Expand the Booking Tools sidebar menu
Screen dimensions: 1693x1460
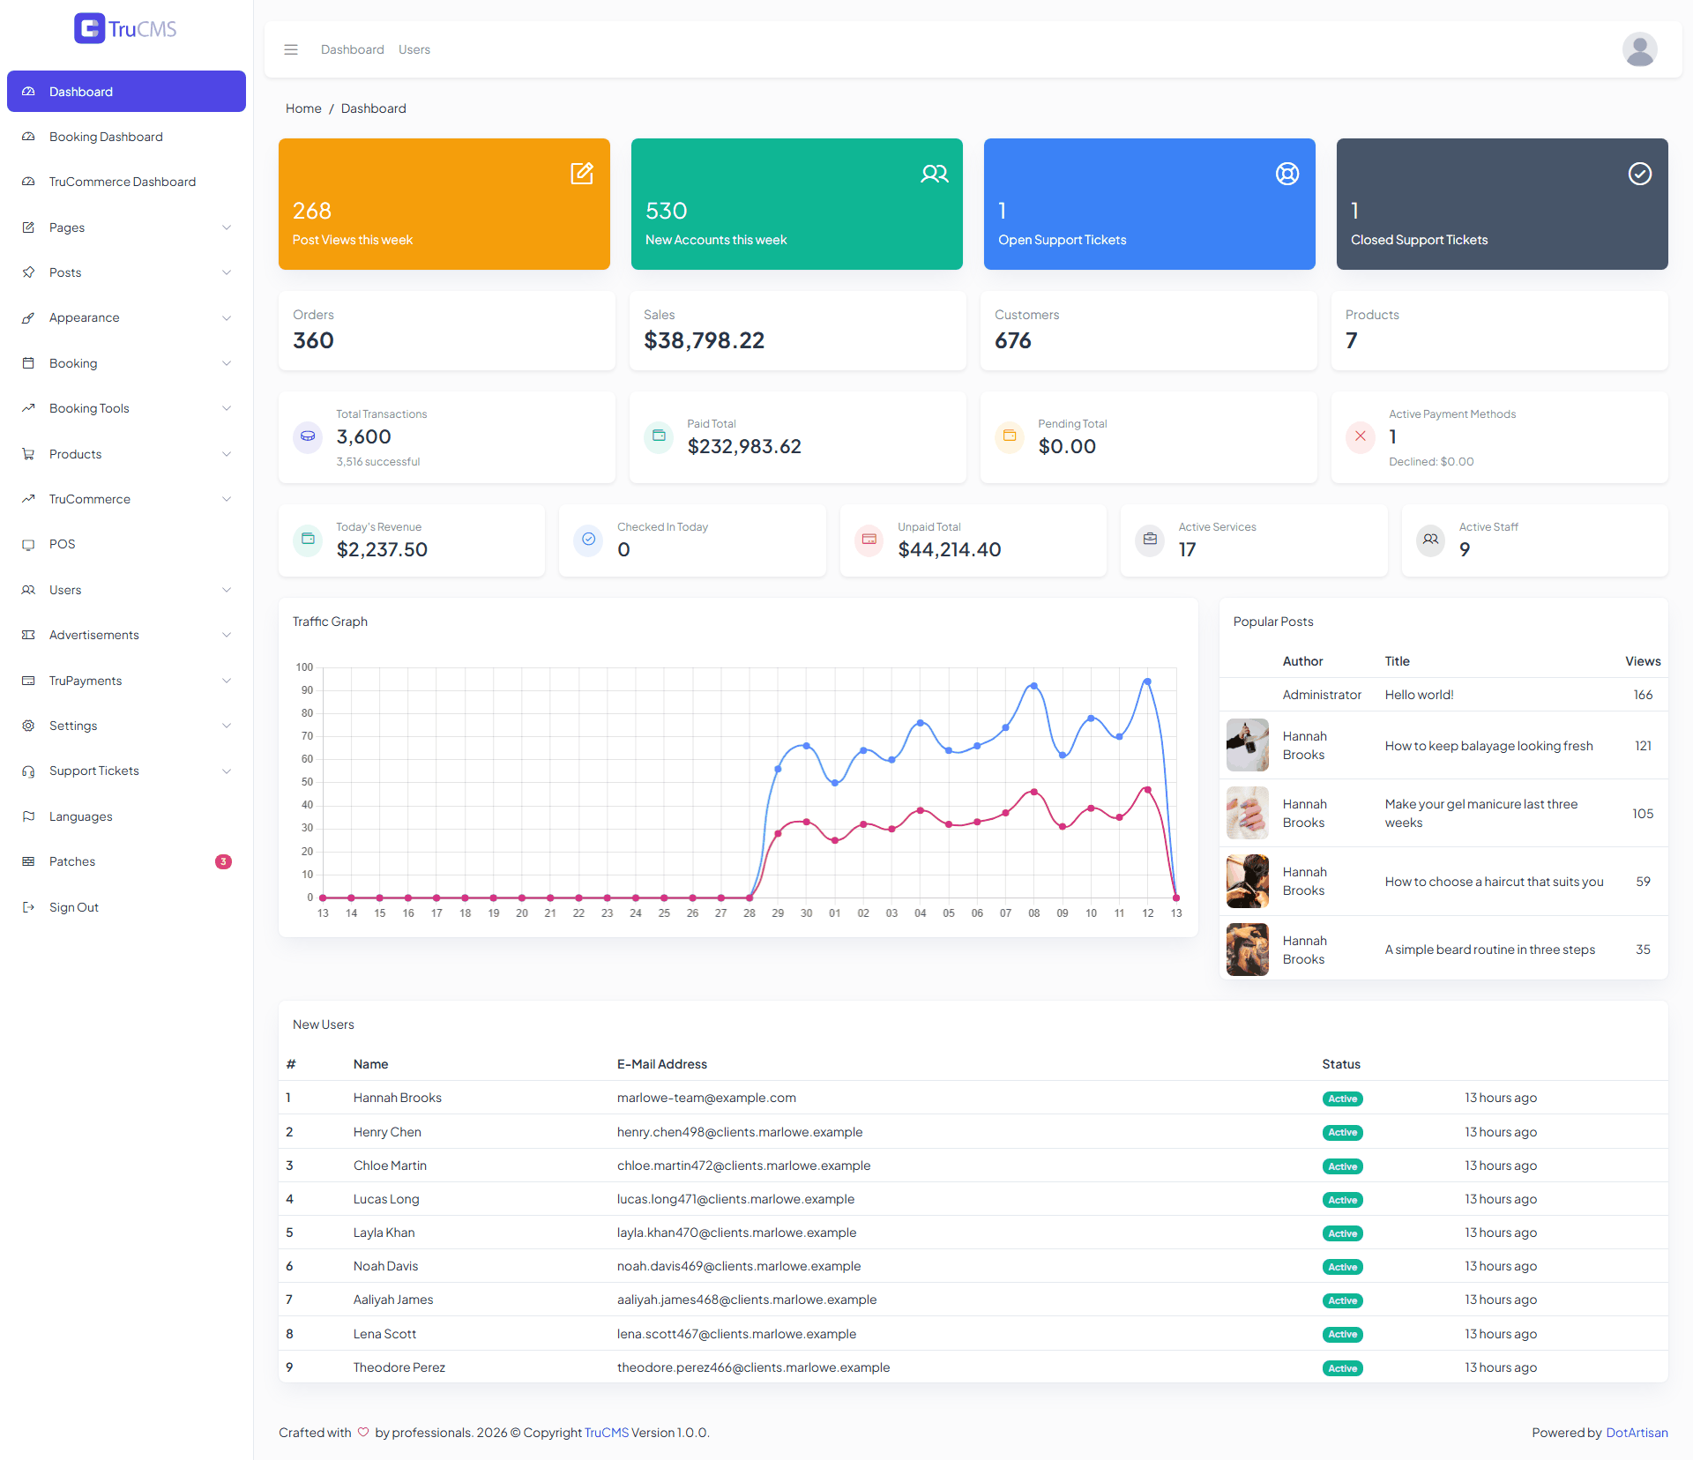click(126, 408)
